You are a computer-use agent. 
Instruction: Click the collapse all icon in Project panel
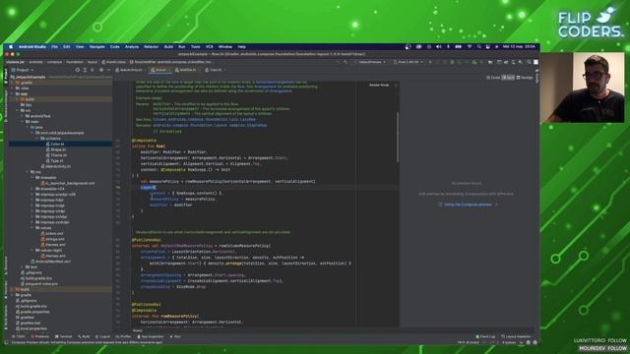point(92,70)
